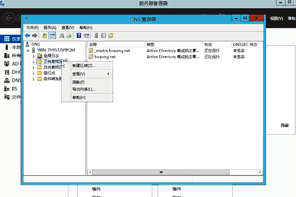
Task: Click the horizontal scrollbar left arrow
Action: [90, 172]
